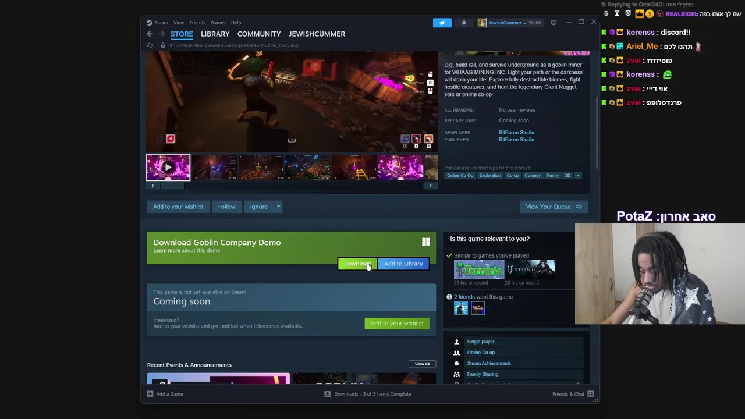Open Learn more about this demo link

166,251
